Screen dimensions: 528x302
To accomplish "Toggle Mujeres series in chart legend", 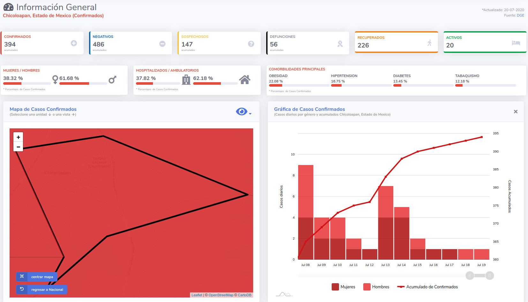I will pos(343,287).
